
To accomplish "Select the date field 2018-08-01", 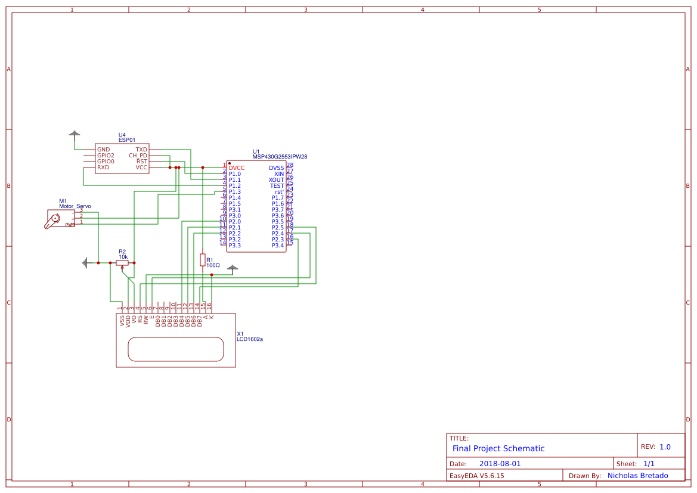I will pos(501,463).
